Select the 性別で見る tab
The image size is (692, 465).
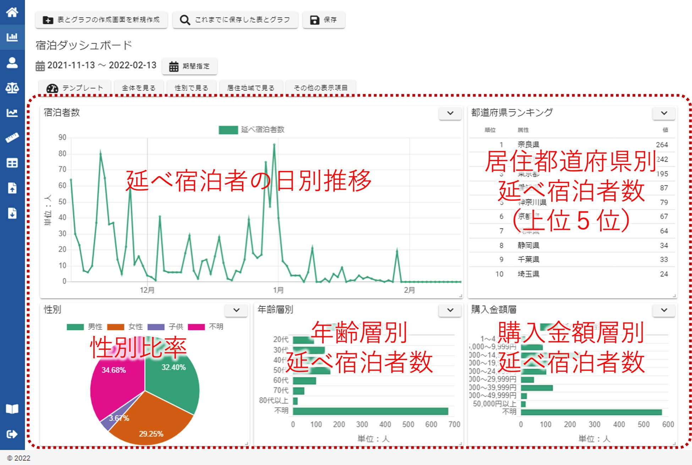[191, 88]
